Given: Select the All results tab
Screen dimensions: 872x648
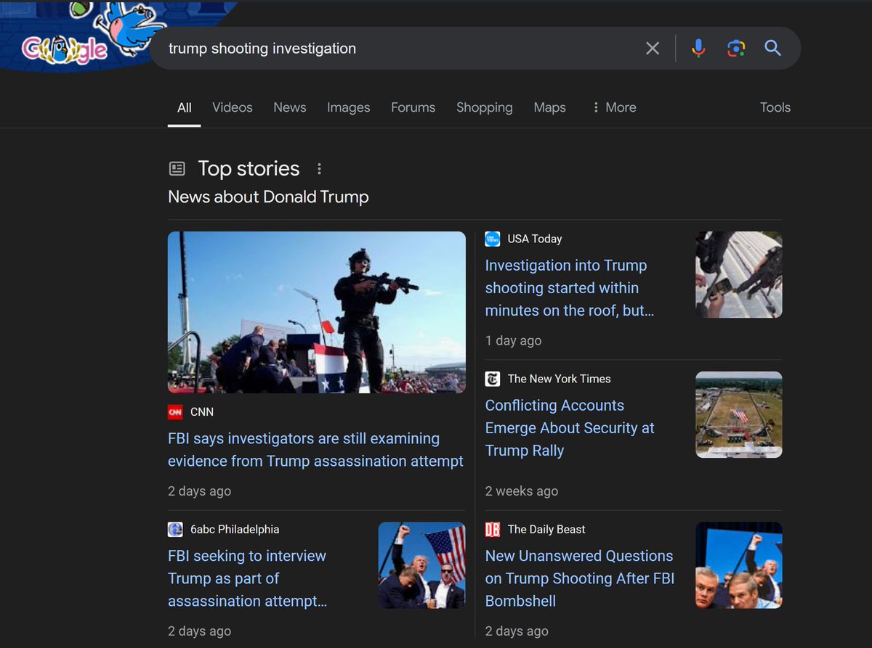Looking at the screenshot, I should [185, 107].
